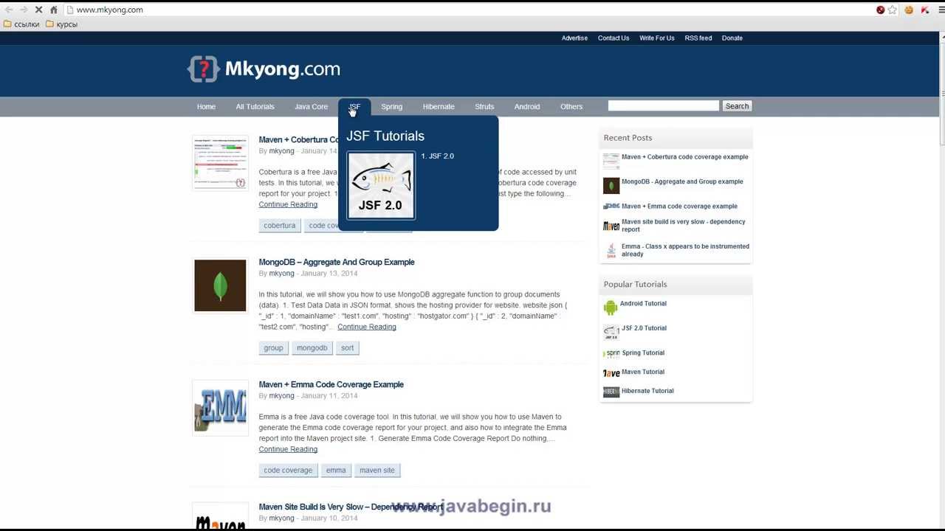Click Continue Reading in MongoDB post
The image size is (945, 531).
point(367,327)
